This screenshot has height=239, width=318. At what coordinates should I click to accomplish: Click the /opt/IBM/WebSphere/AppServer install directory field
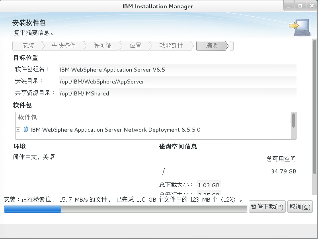click(178, 82)
